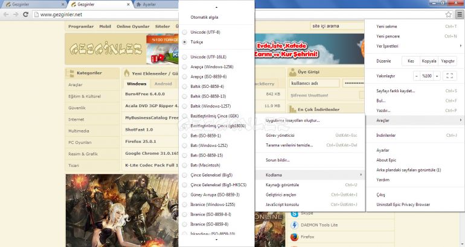Select Batı (Macintosh) encoding
Screen dimensions: 465x247
205,165
